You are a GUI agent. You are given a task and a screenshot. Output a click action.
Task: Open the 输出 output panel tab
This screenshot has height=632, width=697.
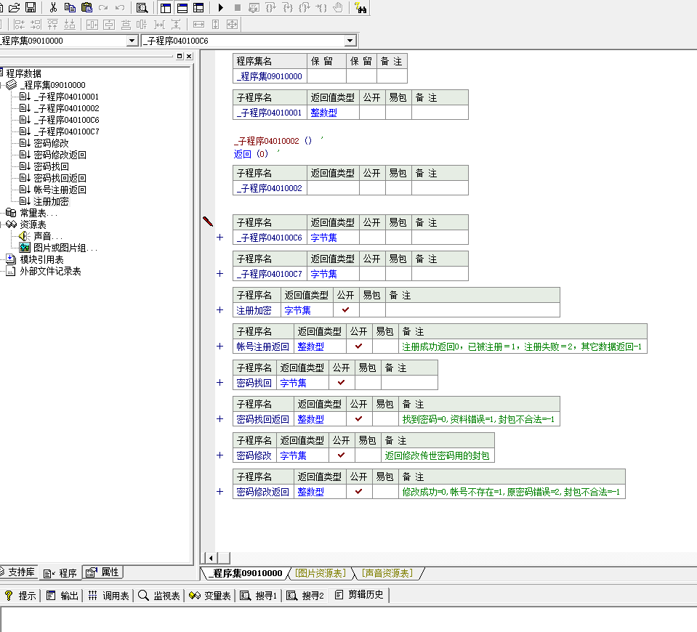click(x=63, y=596)
